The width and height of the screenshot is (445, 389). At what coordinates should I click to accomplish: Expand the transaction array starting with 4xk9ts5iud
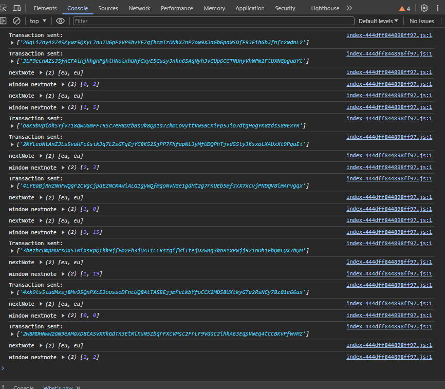pyautogui.click(x=12, y=292)
